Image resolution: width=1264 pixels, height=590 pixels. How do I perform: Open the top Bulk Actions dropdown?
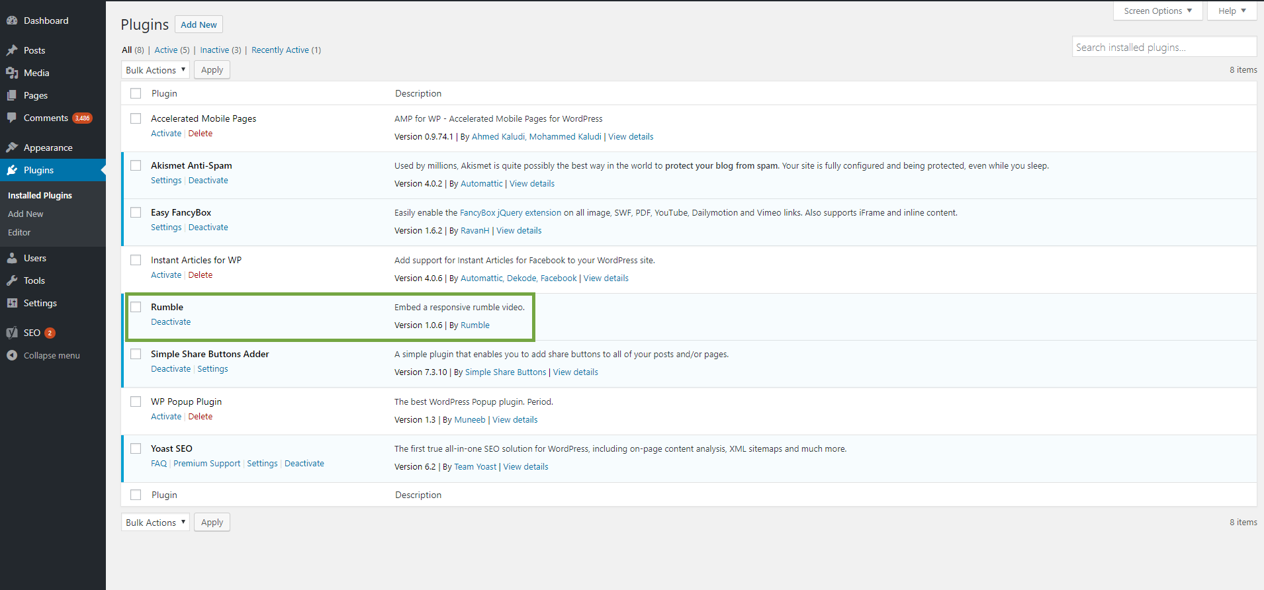tap(156, 70)
